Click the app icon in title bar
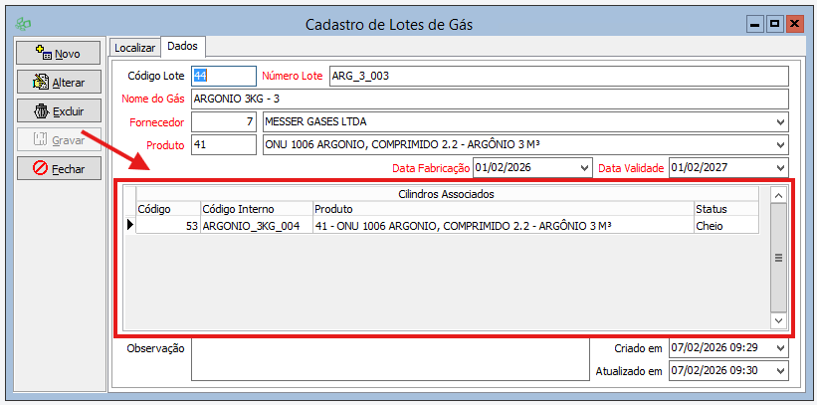The width and height of the screenshot is (817, 405). click(24, 22)
